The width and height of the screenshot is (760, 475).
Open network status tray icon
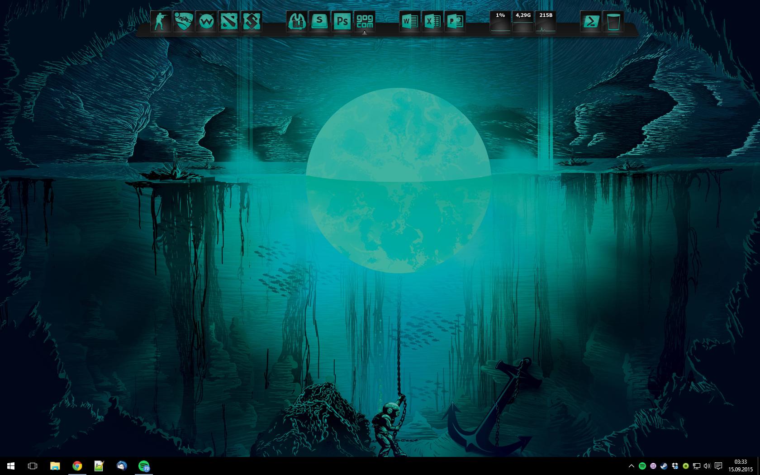pyautogui.click(x=697, y=466)
